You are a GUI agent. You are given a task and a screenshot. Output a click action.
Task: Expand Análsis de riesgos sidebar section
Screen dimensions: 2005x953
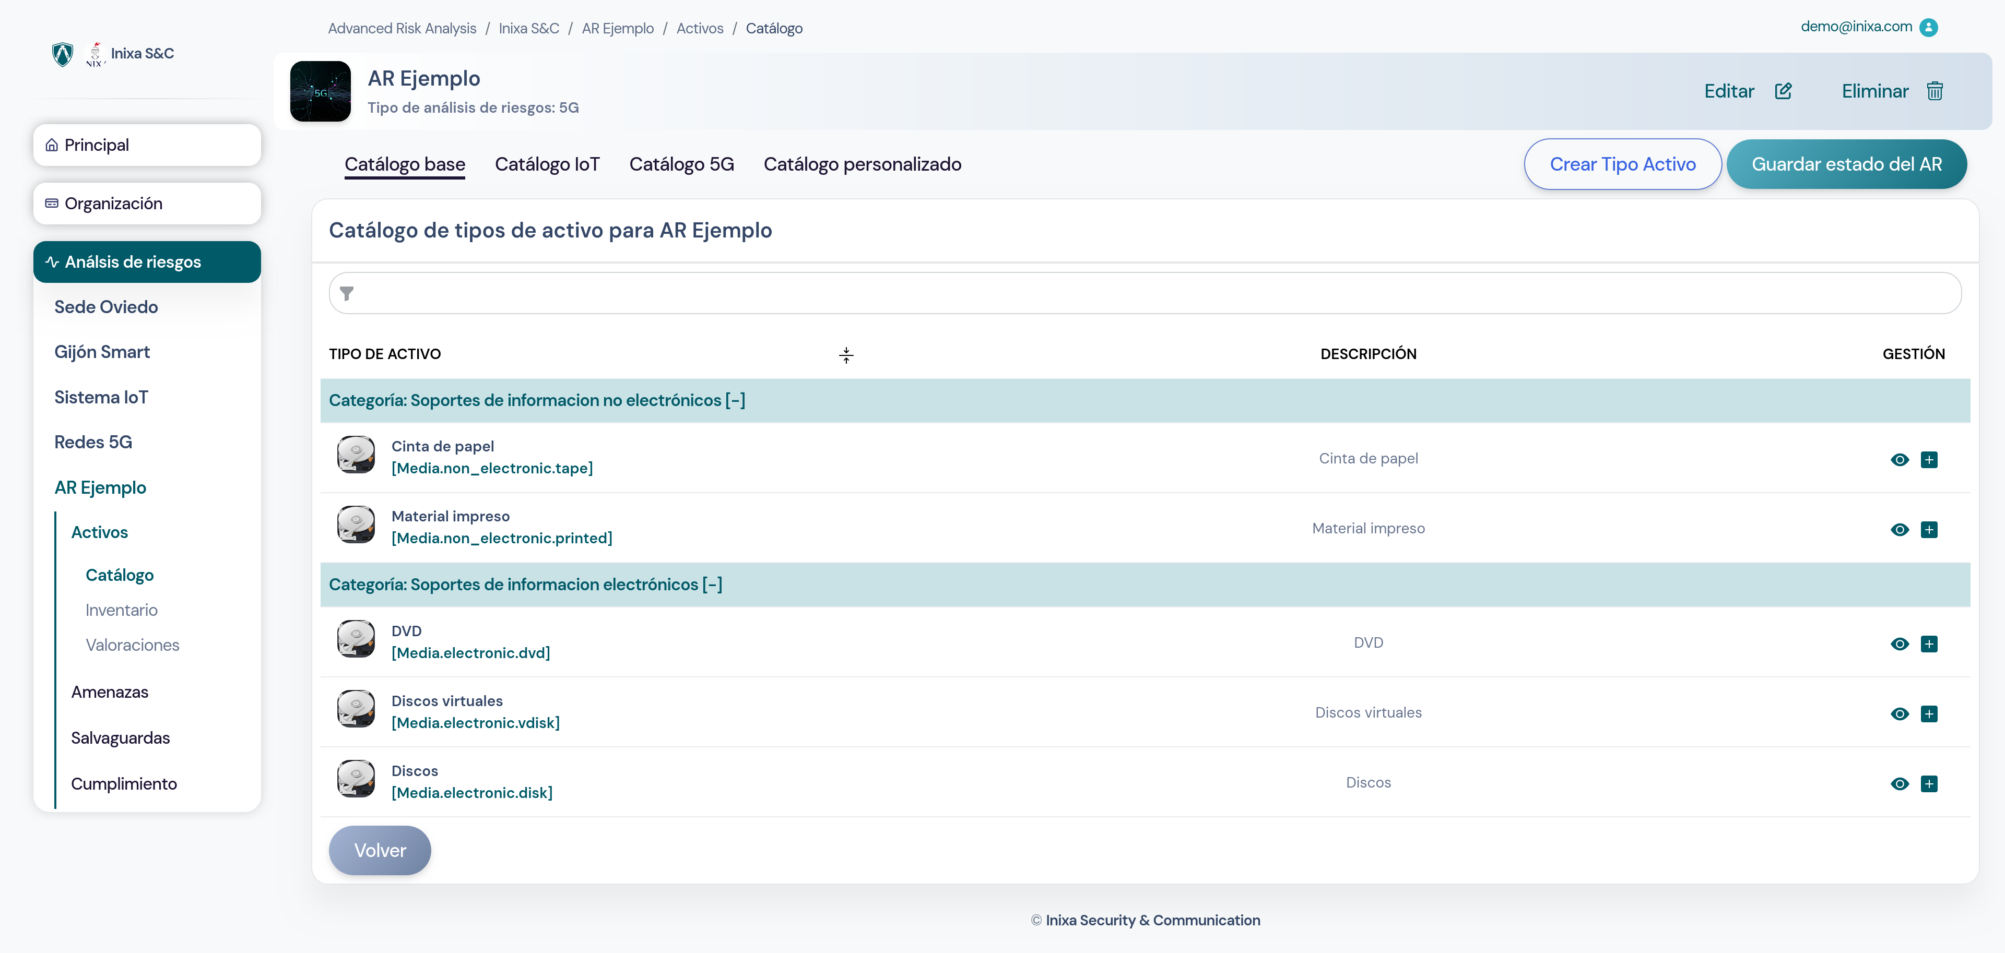point(147,261)
